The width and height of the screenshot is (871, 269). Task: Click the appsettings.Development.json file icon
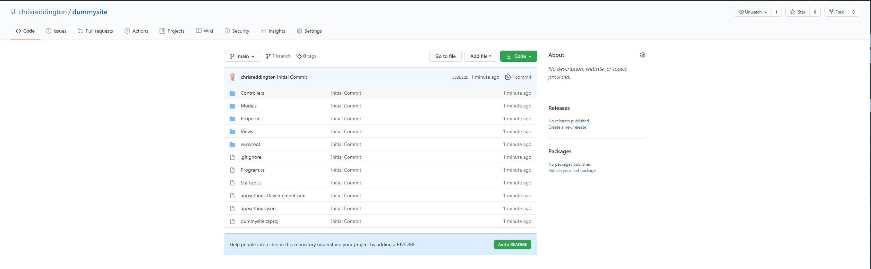232,196
